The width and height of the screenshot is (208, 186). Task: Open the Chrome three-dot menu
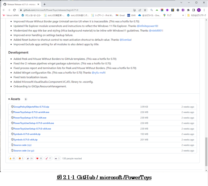tap(204, 10)
